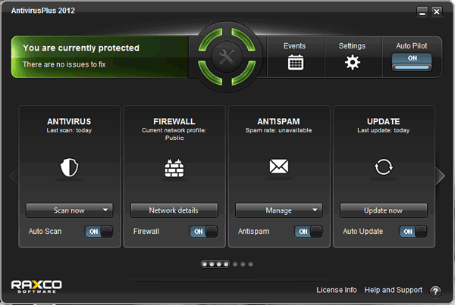Click the ANTIVIRUS module heading
This screenshot has width=455, height=305.
69,121
